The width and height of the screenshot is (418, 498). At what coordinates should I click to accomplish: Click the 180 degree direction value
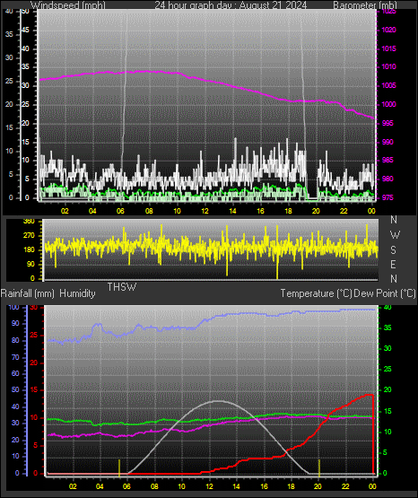[29, 250]
